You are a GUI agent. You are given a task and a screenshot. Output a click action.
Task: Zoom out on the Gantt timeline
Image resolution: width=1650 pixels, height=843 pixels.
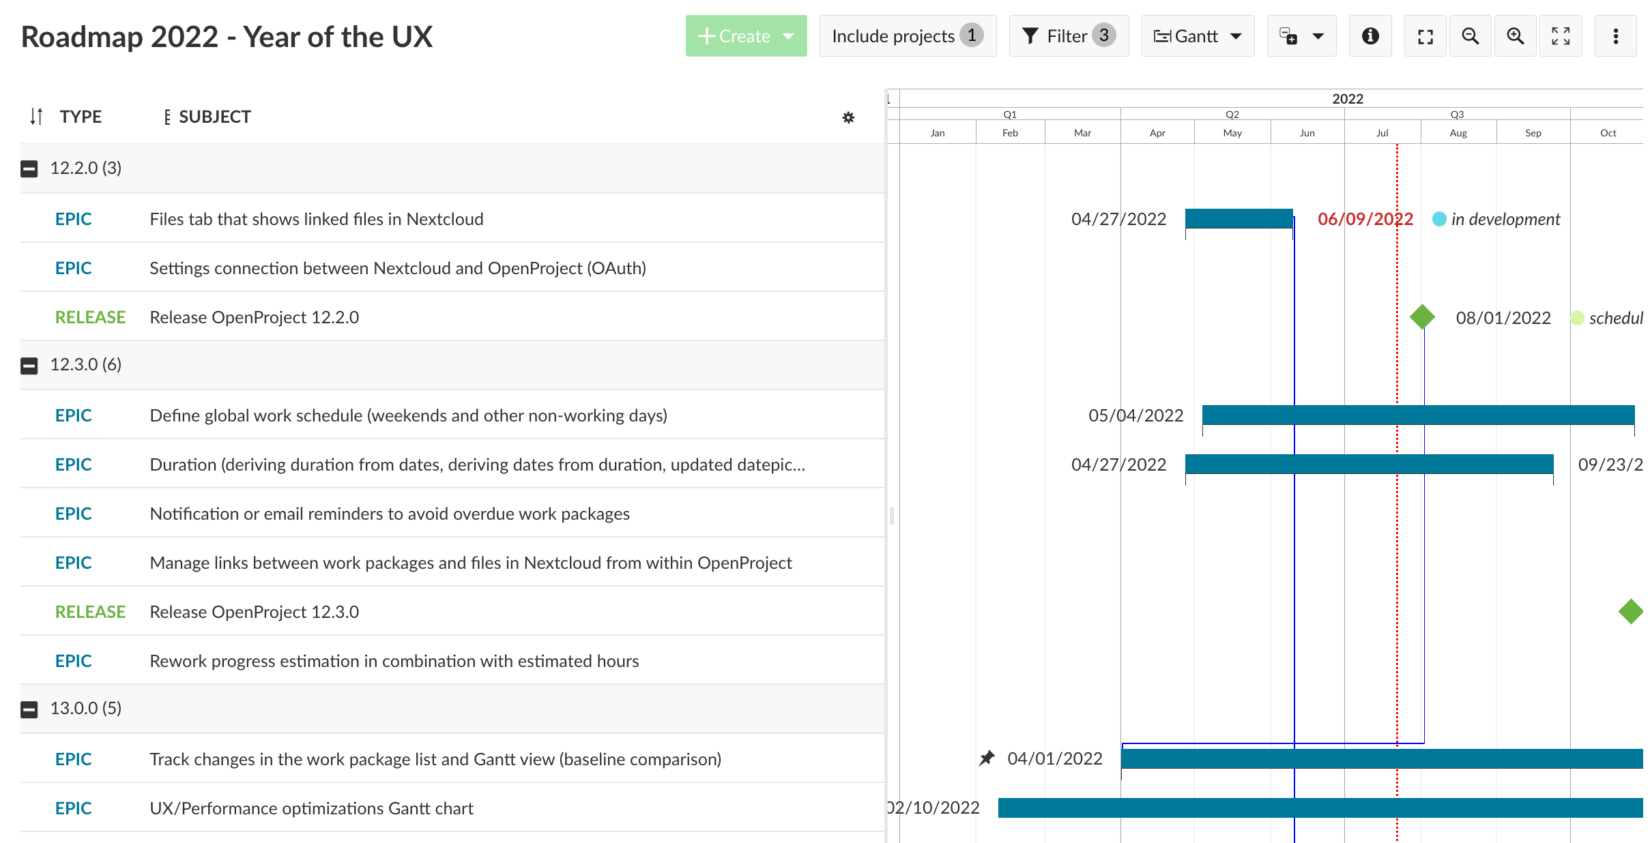tap(1470, 35)
